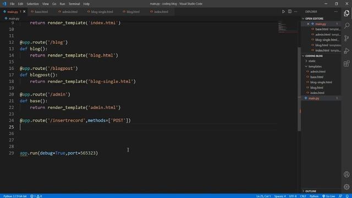Open the Explorer view in activity bar
This screenshot has width=352, height=198.
pyautogui.click(x=346, y=13)
